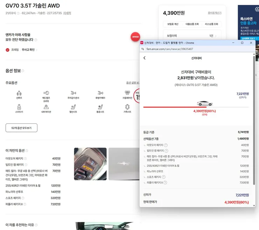Open the 대출상품 조회 tab
259x230 pixels.
pos(192,24)
